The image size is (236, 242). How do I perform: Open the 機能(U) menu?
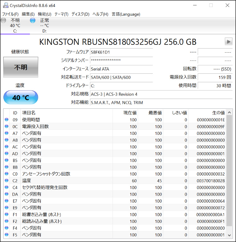[44, 14]
